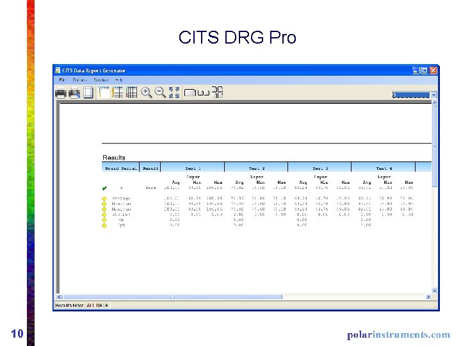Viewport: 461px width, 346px height.
Task: Select the four-page layout icon
Action: 217,92
